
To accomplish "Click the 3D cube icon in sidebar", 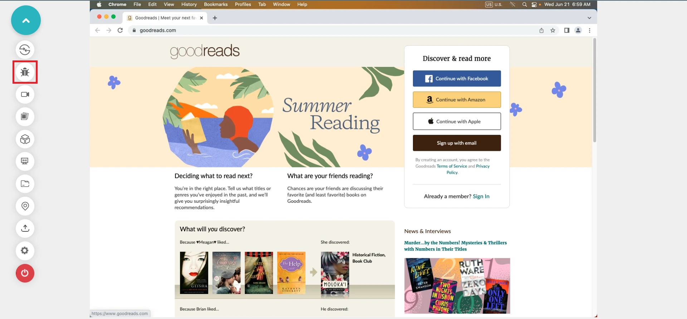I will pos(25,139).
